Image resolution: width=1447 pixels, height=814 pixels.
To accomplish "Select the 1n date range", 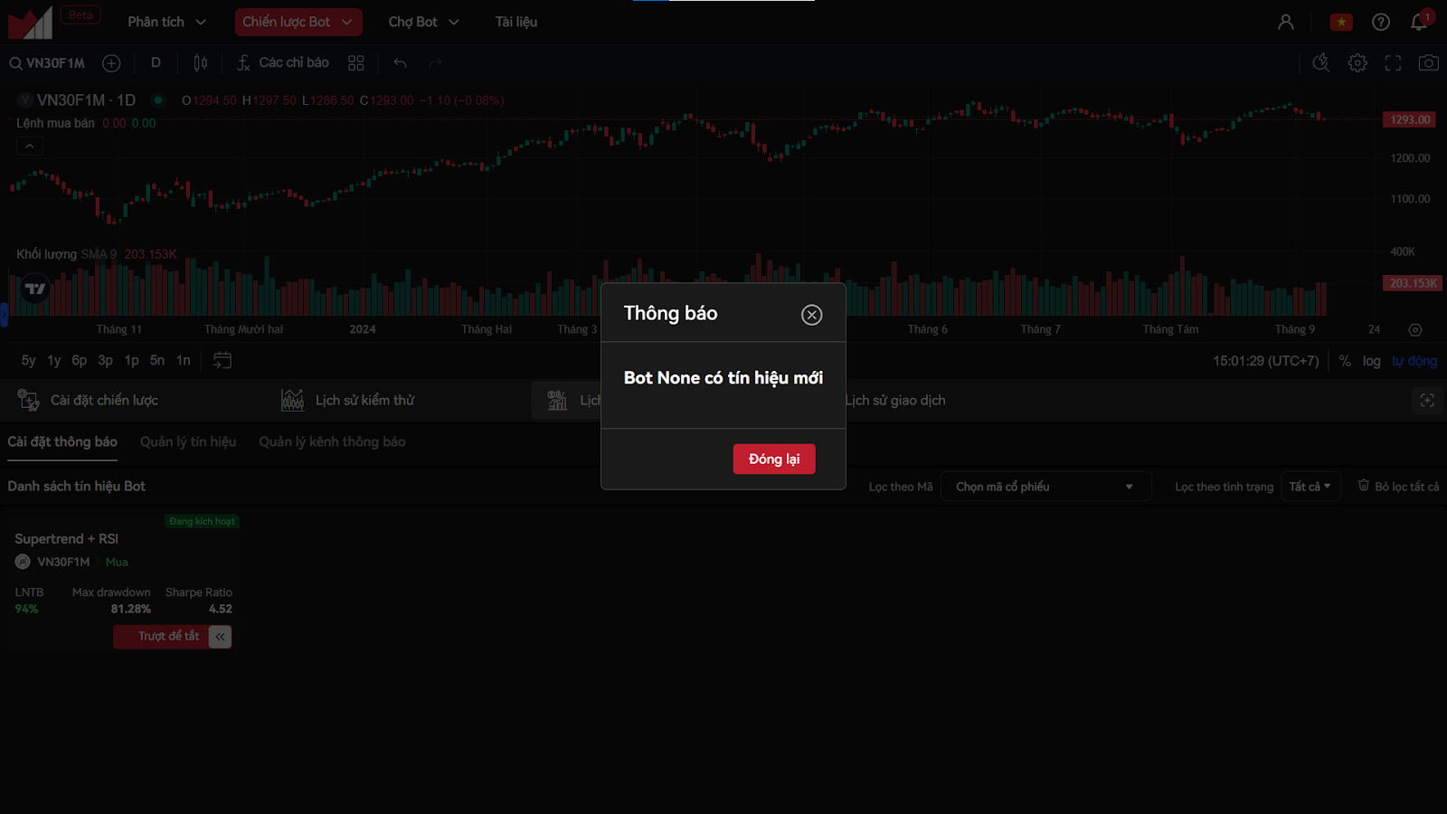I will tap(184, 360).
